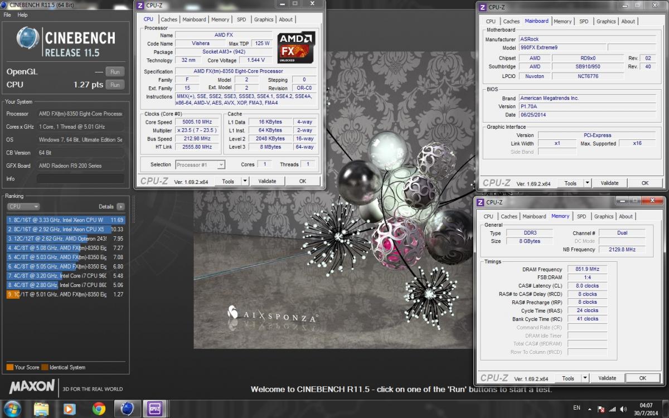Image resolution: width=669 pixels, height=418 pixels.
Task: Open the Help menu in Cinebench
Action: [x=22, y=15]
